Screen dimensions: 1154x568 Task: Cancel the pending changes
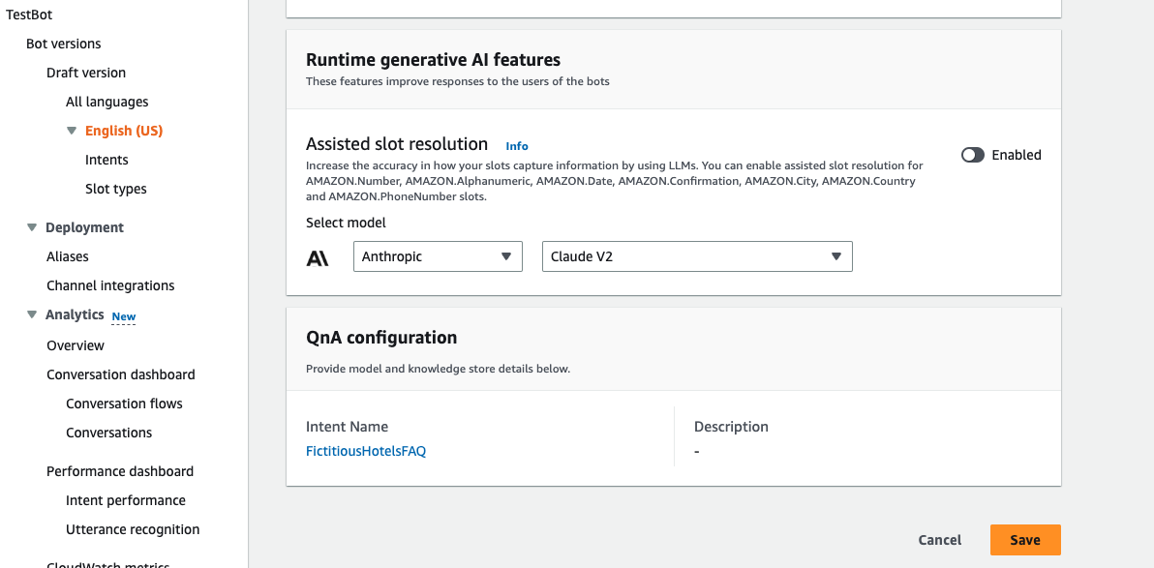tap(938, 539)
